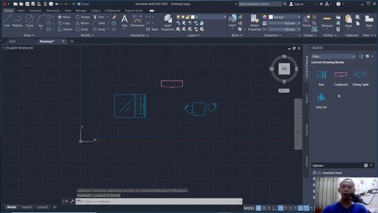Click the Mirror tool
The image size is (378, 213).
click(83, 23)
